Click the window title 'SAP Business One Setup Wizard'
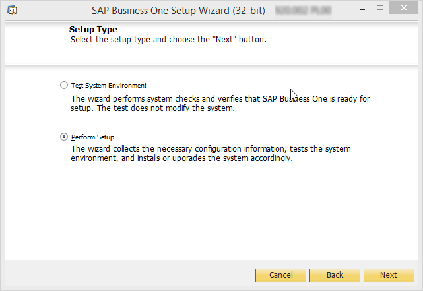The height and width of the screenshot is (291, 423). pyautogui.click(x=178, y=11)
